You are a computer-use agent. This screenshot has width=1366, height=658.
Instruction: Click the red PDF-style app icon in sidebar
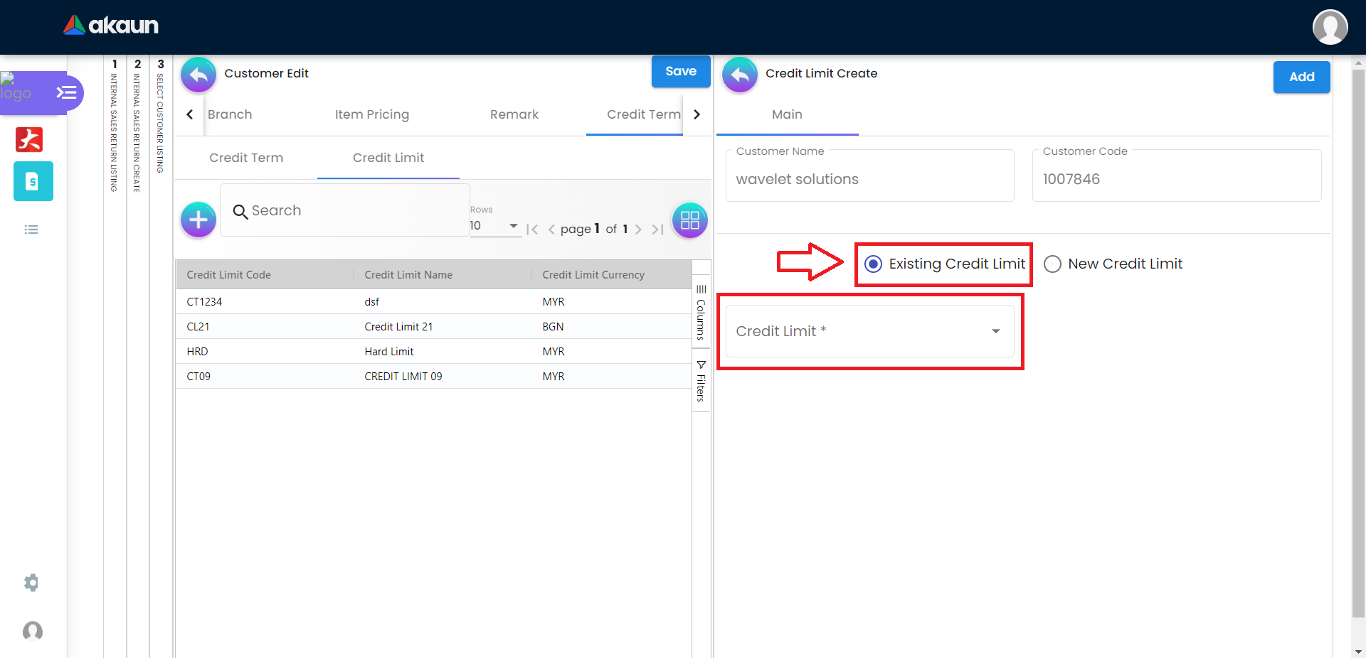pyautogui.click(x=29, y=139)
